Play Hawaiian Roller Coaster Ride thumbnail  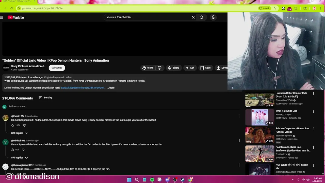260,100
